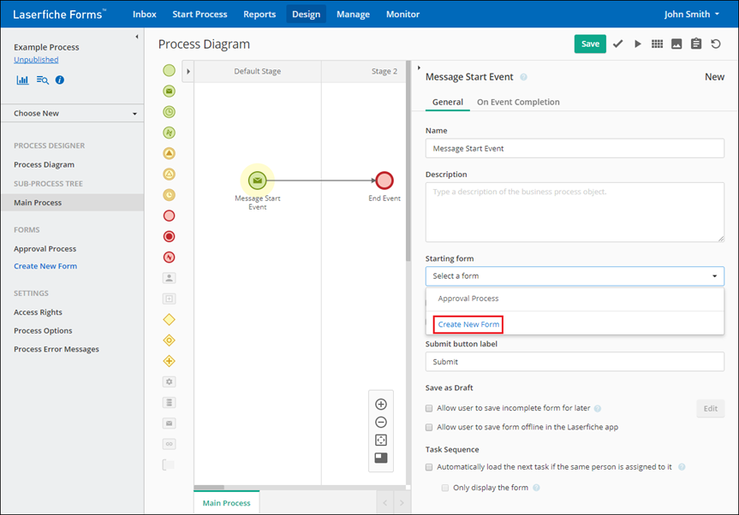This screenshot has height=515, width=739.
Task: Check Allow user to save incomplete form
Action: click(429, 409)
